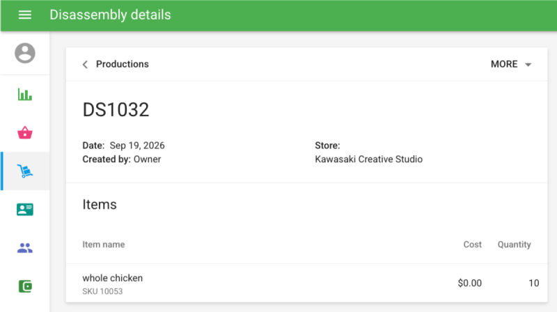Open the green wallet sidebar icon
The image size is (557, 312).
(x=25, y=286)
